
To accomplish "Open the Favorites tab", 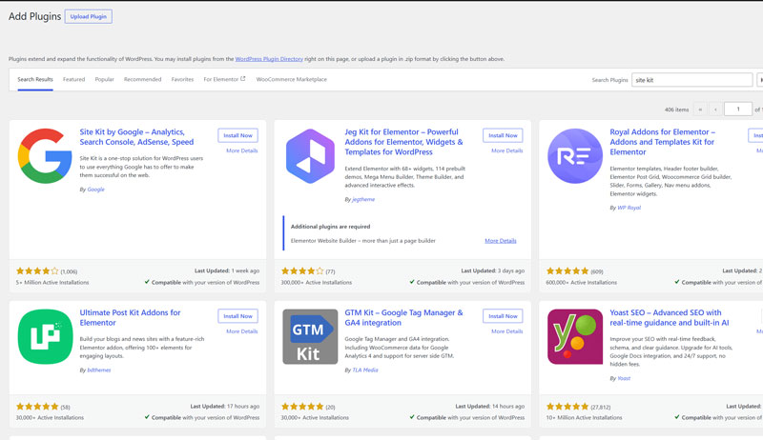I will click(x=182, y=79).
